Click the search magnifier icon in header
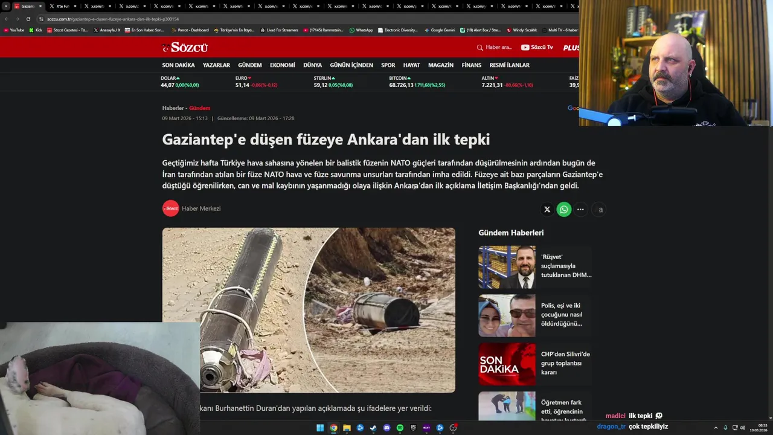 pos(480,47)
